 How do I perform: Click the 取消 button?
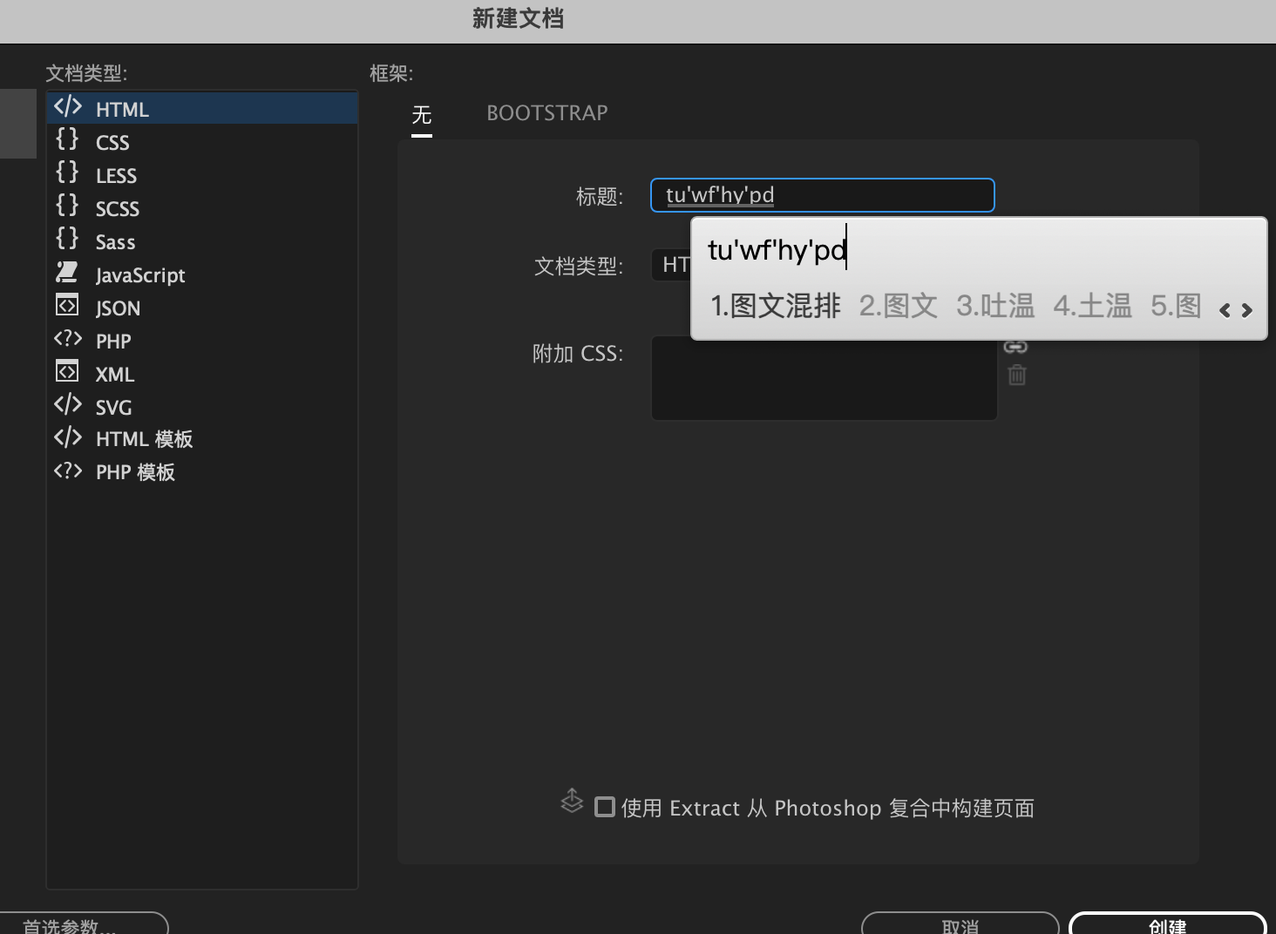point(959,926)
